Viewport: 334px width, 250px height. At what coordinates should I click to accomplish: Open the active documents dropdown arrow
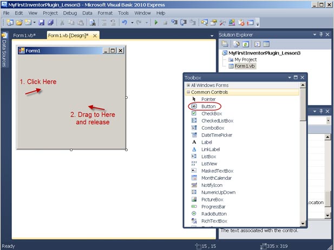[x=212, y=36]
